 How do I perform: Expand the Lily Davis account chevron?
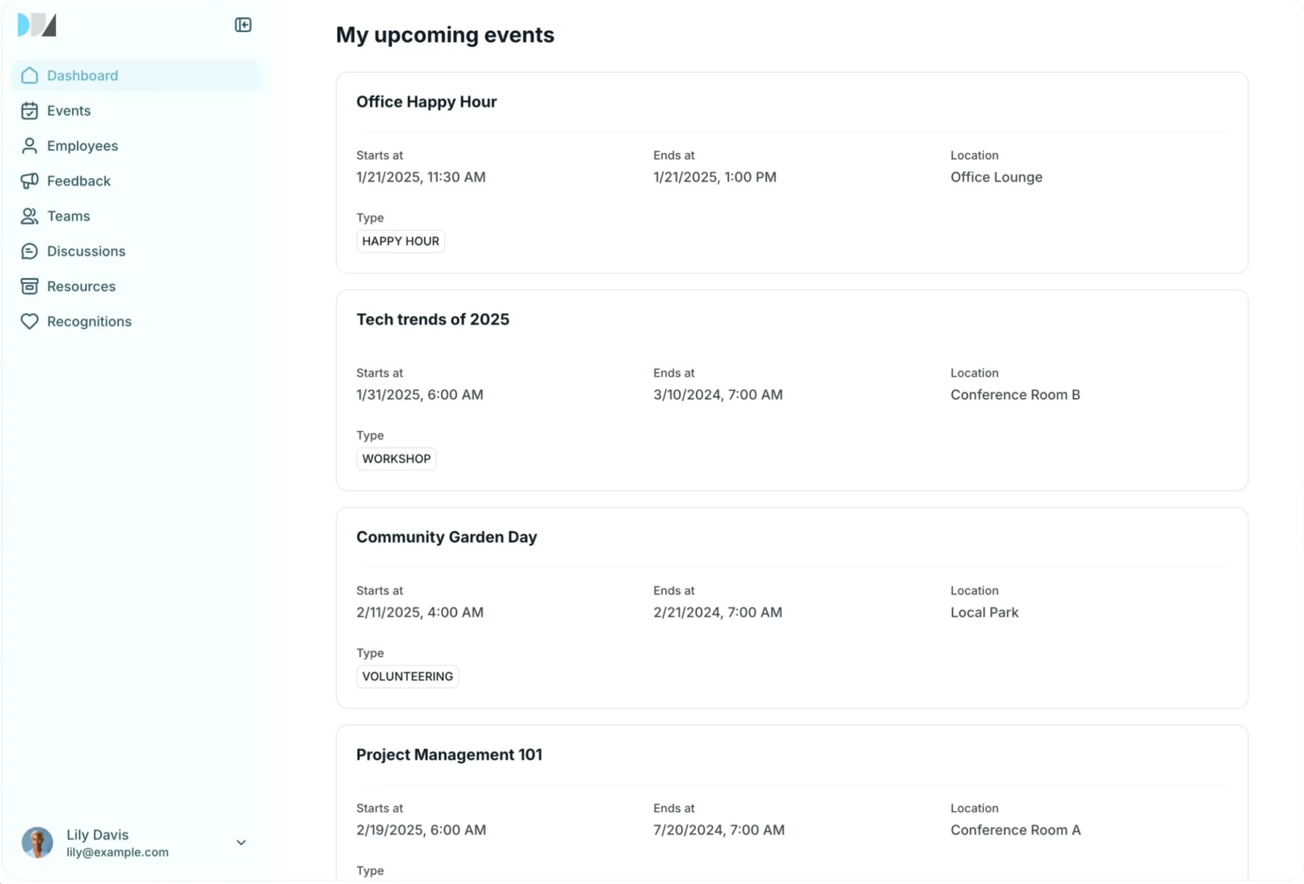coord(241,843)
